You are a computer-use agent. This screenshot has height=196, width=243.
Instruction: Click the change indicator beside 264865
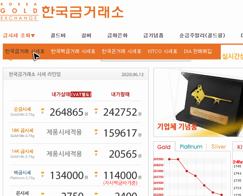pos(42,111)
